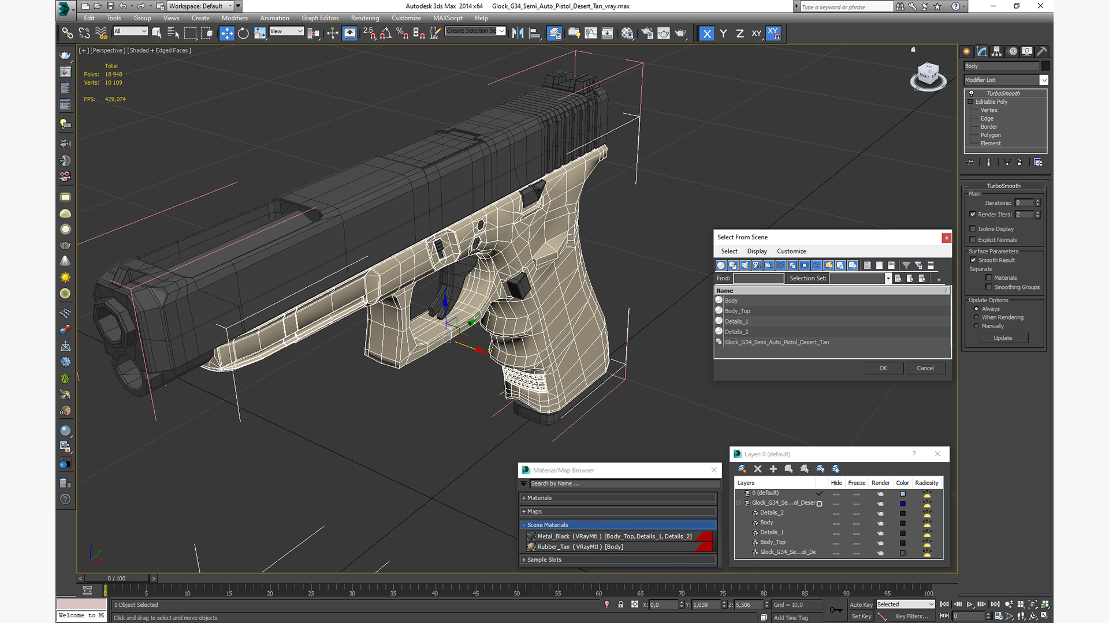Enable the Isoline Display checkbox

(x=973, y=229)
